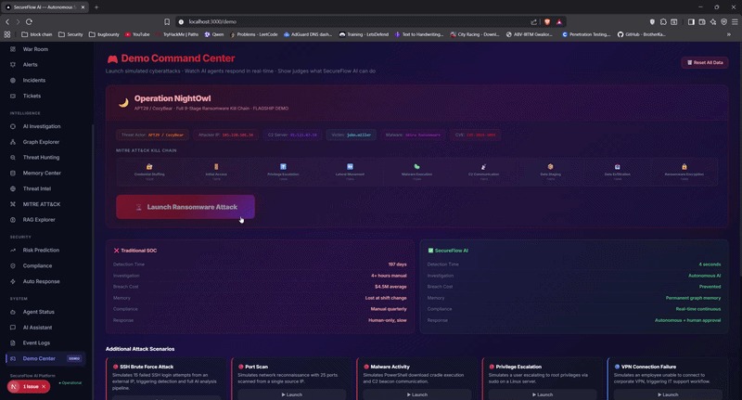Select the Auto Response bolt icon
Image resolution: width=742 pixels, height=400 pixels.
[13, 281]
